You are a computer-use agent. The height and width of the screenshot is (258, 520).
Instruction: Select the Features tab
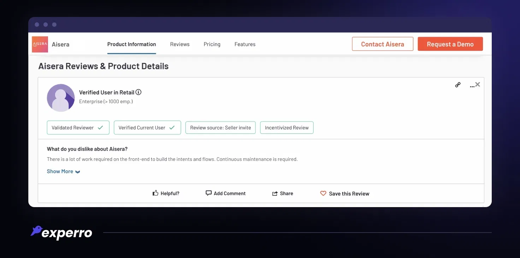(x=245, y=44)
